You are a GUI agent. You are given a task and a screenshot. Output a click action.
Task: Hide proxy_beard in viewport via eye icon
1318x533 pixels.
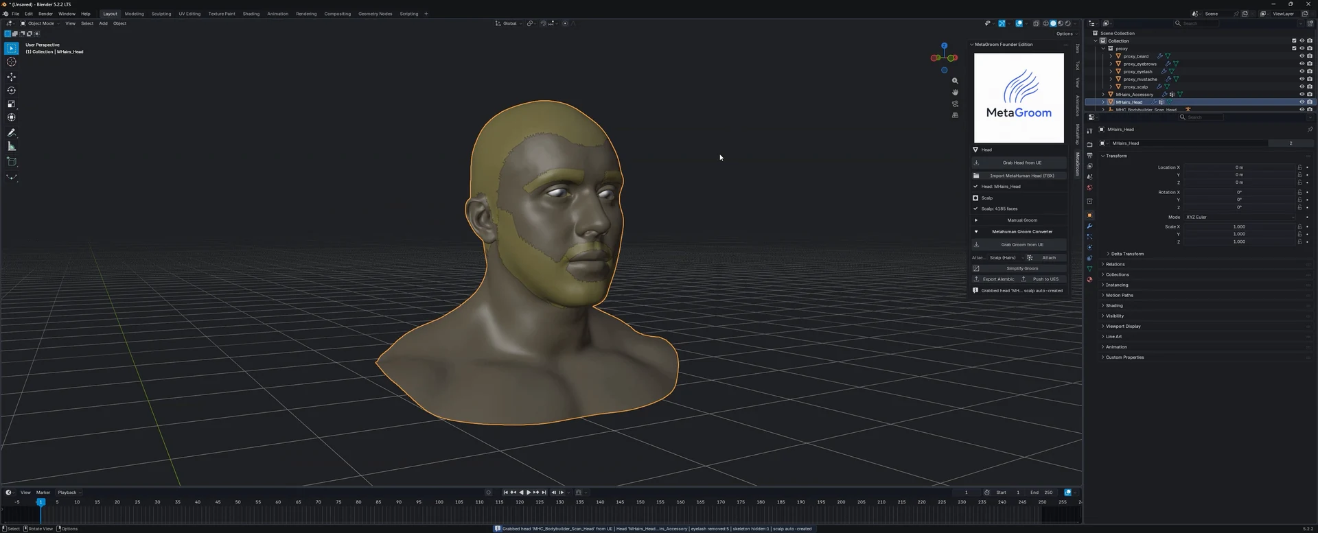pyautogui.click(x=1302, y=56)
